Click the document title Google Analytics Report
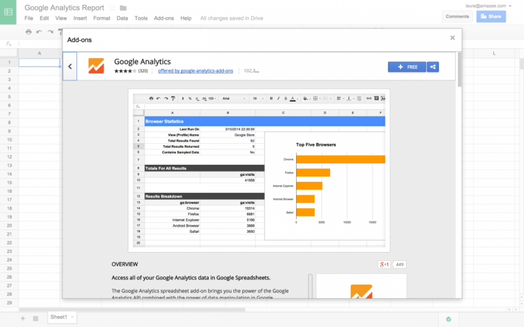Image resolution: width=524 pixels, height=327 pixels. [x=64, y=7]
